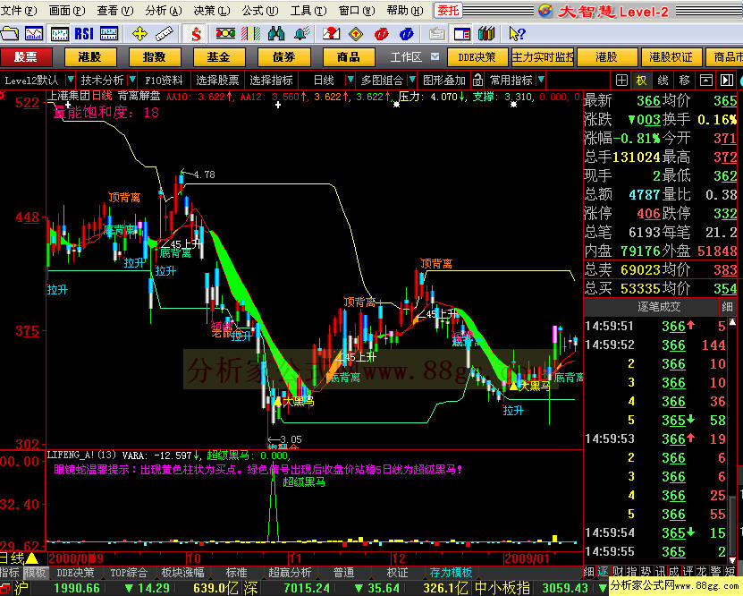The image size is (743, 596).
Task: Click the yellow diamond warning-sign icon
Action: 355,34
